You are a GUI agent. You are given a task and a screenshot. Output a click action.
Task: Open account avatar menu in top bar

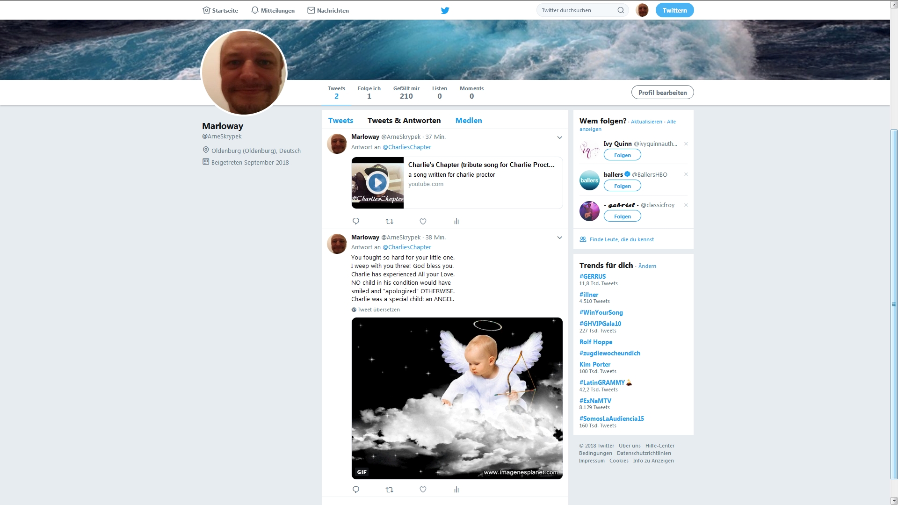642,10
